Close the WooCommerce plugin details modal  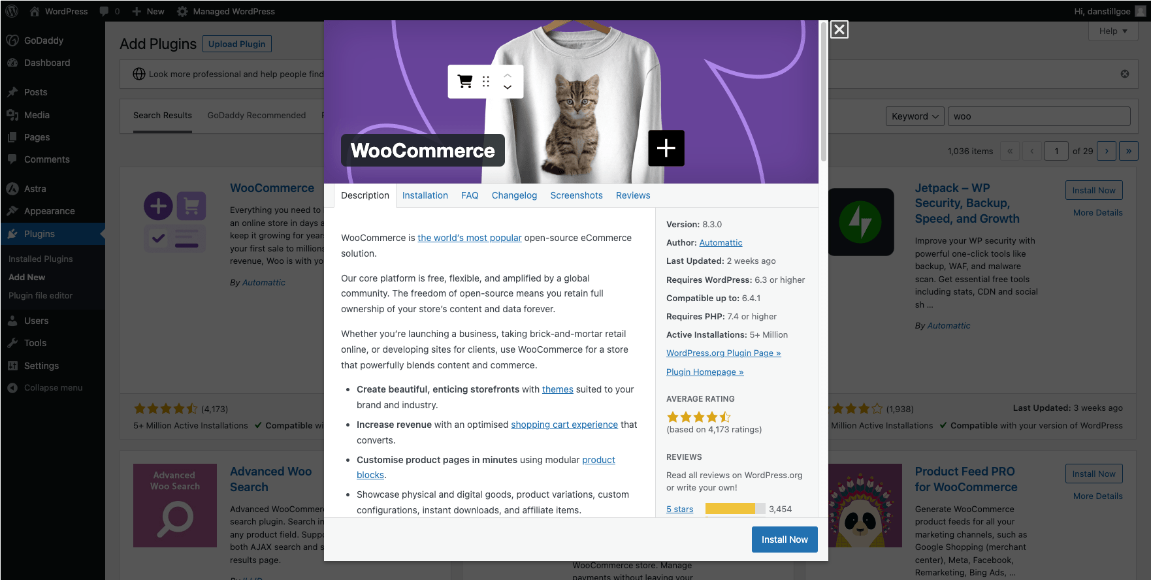(839, 29)
